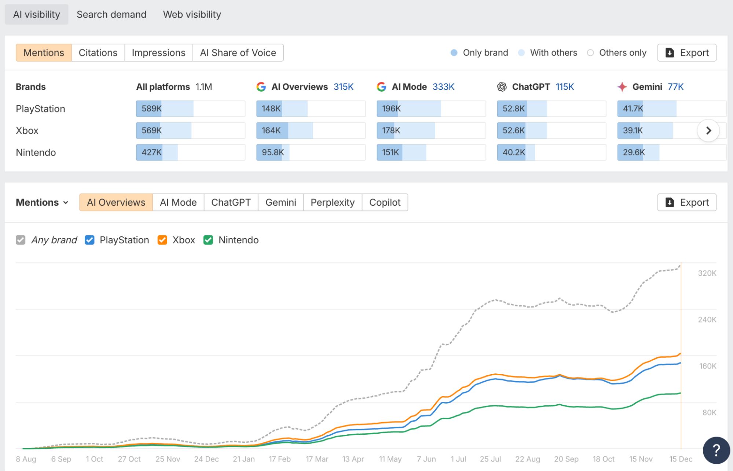Image resolution: width=733 pixels, height=471 pixels.
Task: Uncheck the PlayStation chart checkbox
Action: [x=89, y=240]
